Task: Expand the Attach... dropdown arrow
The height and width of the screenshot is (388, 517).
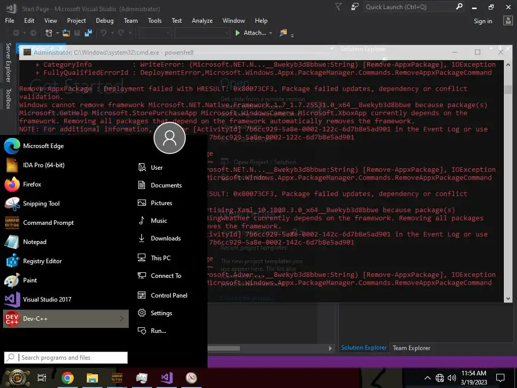Action: (271, 33)
